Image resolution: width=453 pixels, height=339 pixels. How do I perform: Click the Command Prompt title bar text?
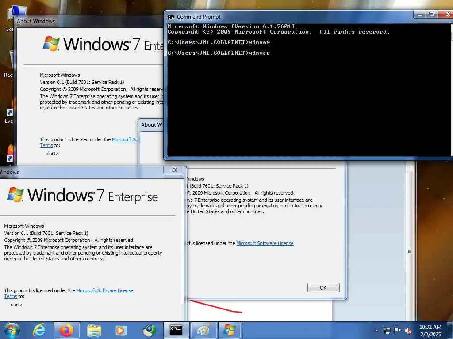point(199,17)
